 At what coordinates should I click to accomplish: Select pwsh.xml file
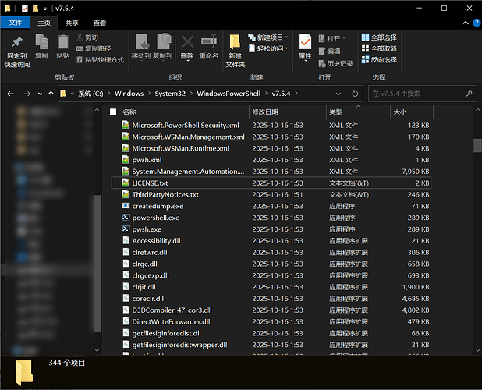pyautogui.click(x=271, y=160)
